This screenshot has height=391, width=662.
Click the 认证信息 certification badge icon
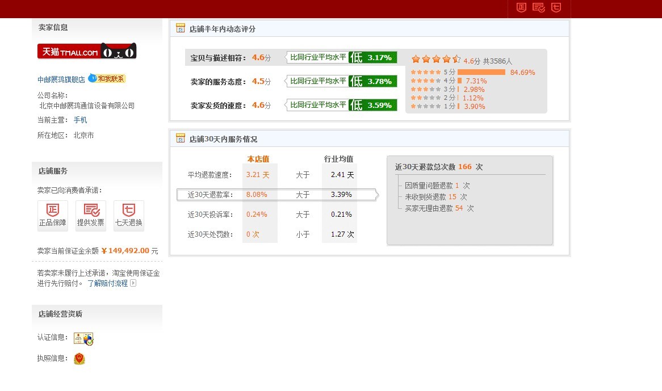83,338
